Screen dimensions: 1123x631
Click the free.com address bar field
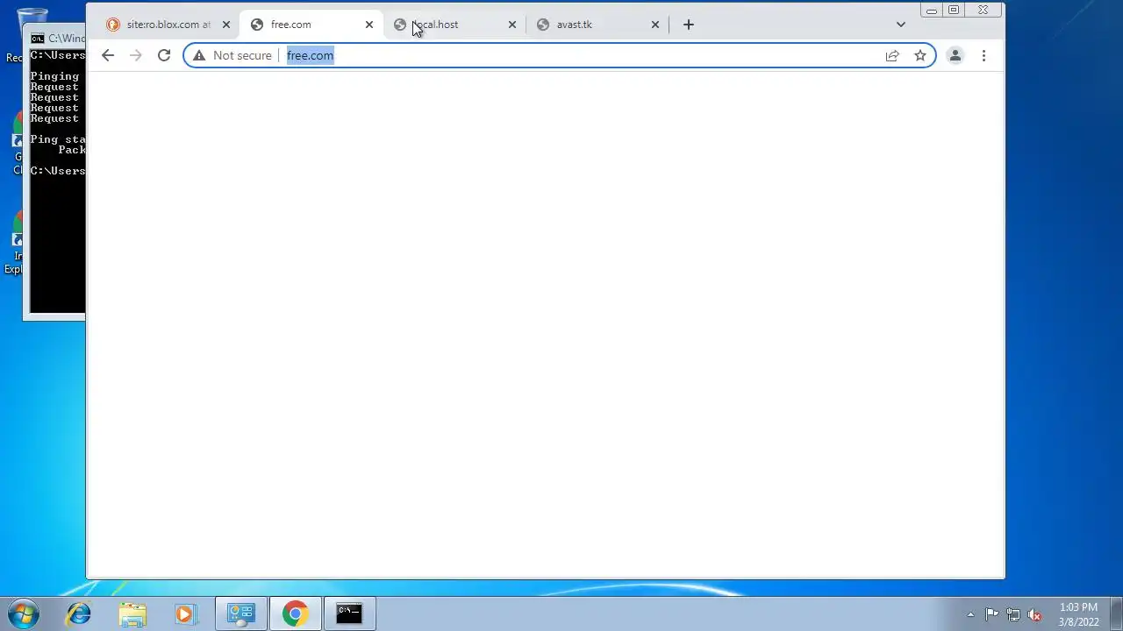[558, 55]
